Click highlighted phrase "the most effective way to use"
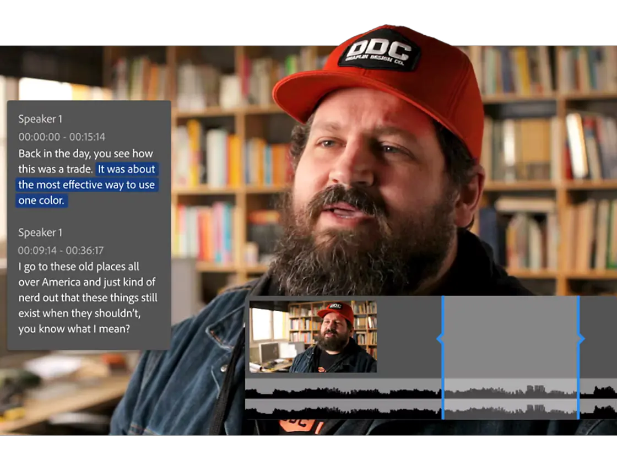The height and width of the screenshot is (460, 617). point(86,185)
